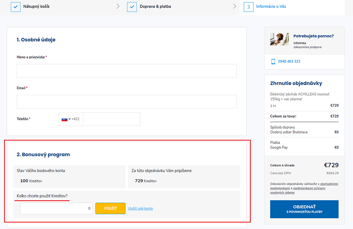Click the Slovak flag icon in phone field
This screenshot has width=353, height=229.
64,119
